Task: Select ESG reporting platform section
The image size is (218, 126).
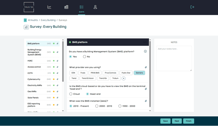Action: (x=43, y=105)
